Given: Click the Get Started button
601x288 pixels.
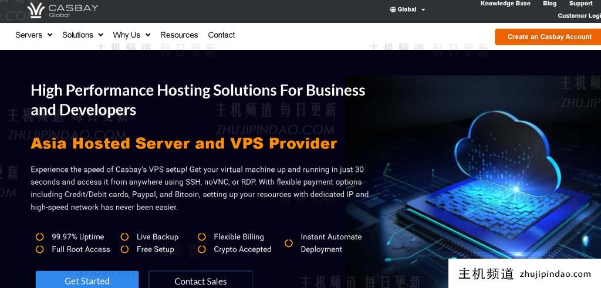Looking at the screenshot, I should [87, 280].
